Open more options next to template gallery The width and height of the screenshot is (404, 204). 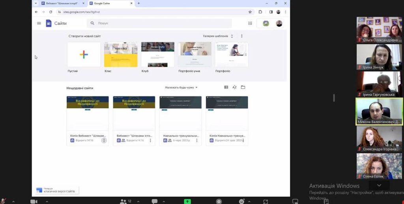coord(242,36)
